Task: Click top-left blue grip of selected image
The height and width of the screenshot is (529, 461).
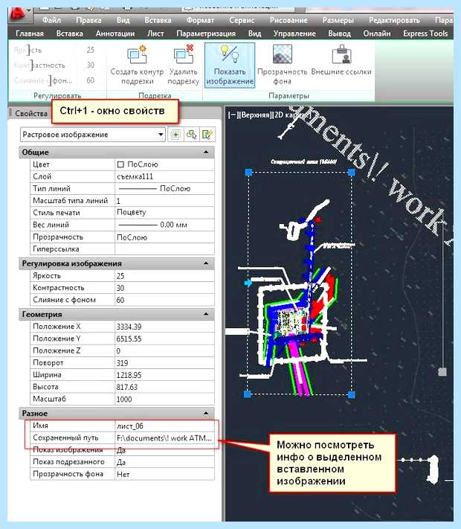Action: [x=249, y=173]
